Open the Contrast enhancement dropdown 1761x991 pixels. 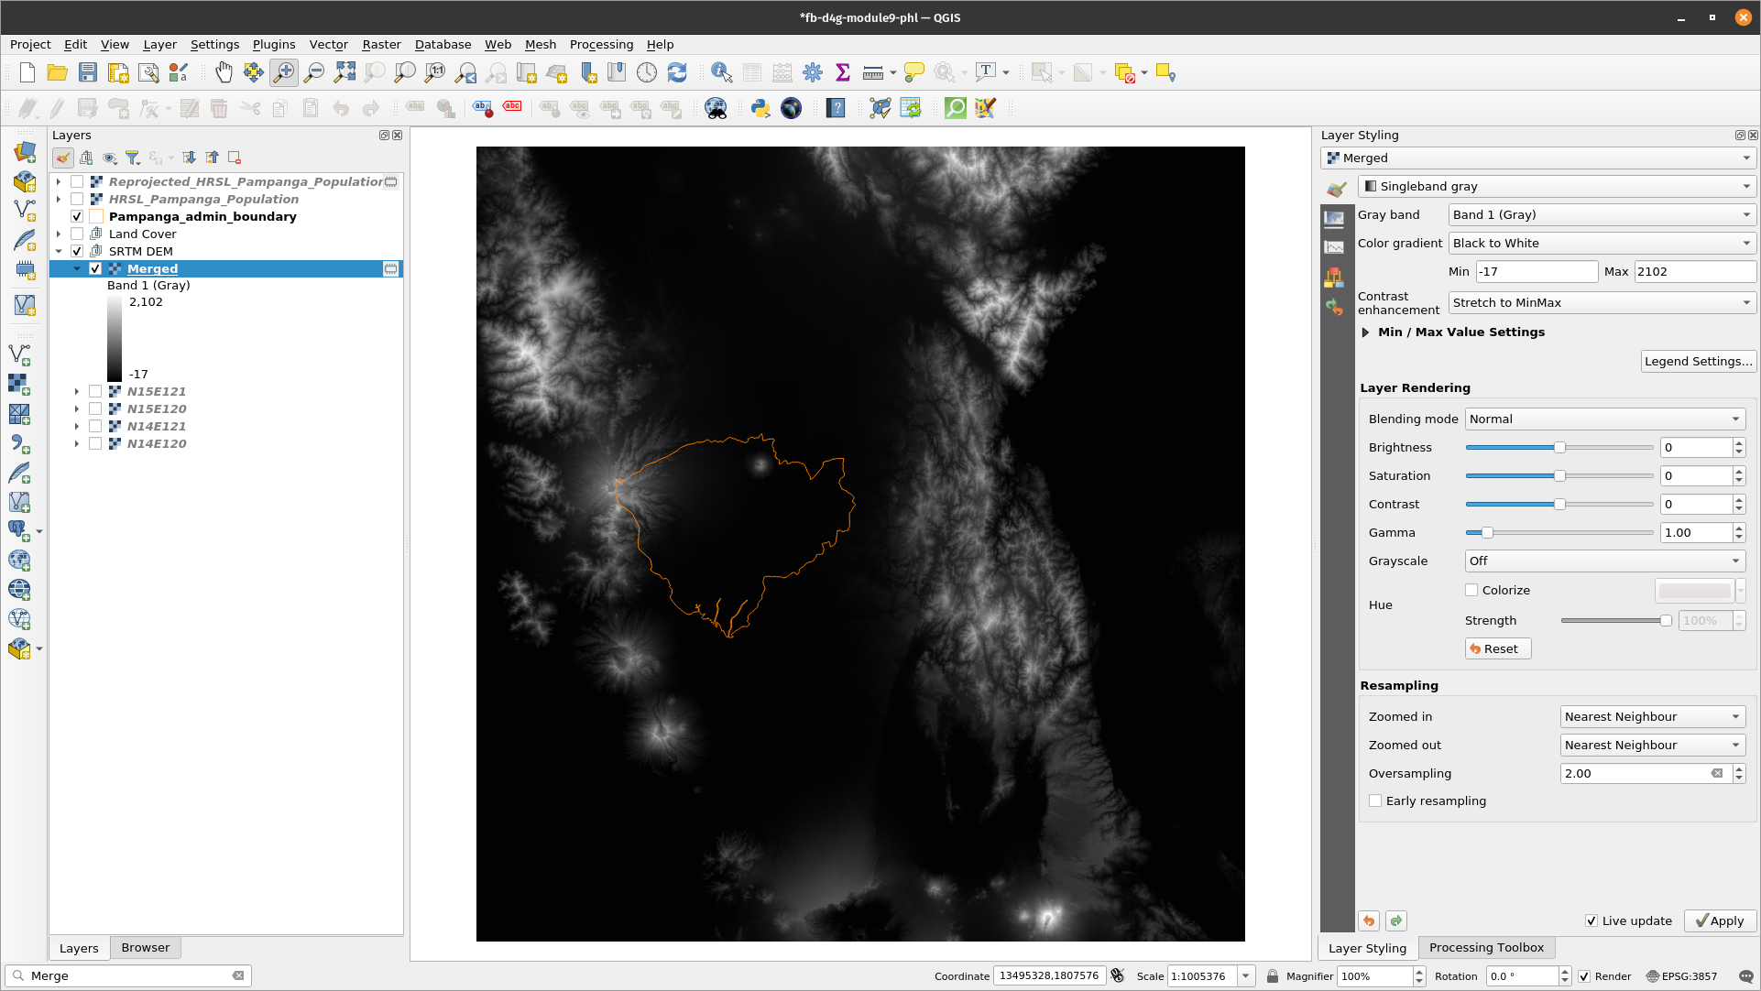pos(1602,302)
